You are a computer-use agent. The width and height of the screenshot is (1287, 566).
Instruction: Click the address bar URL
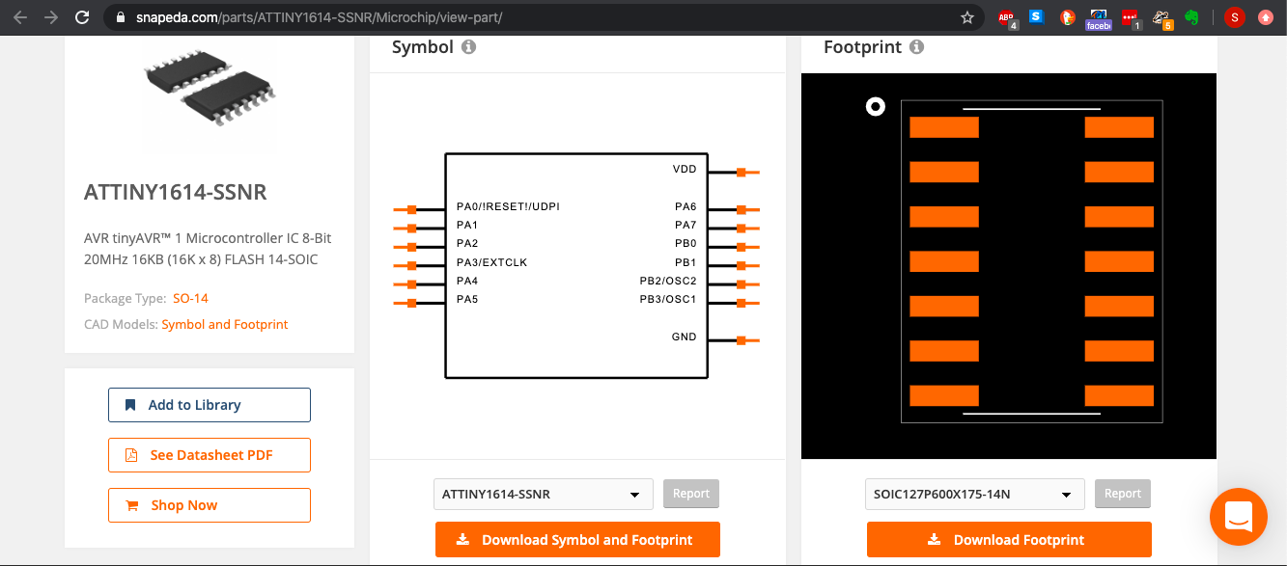click(x=319, y=17)
